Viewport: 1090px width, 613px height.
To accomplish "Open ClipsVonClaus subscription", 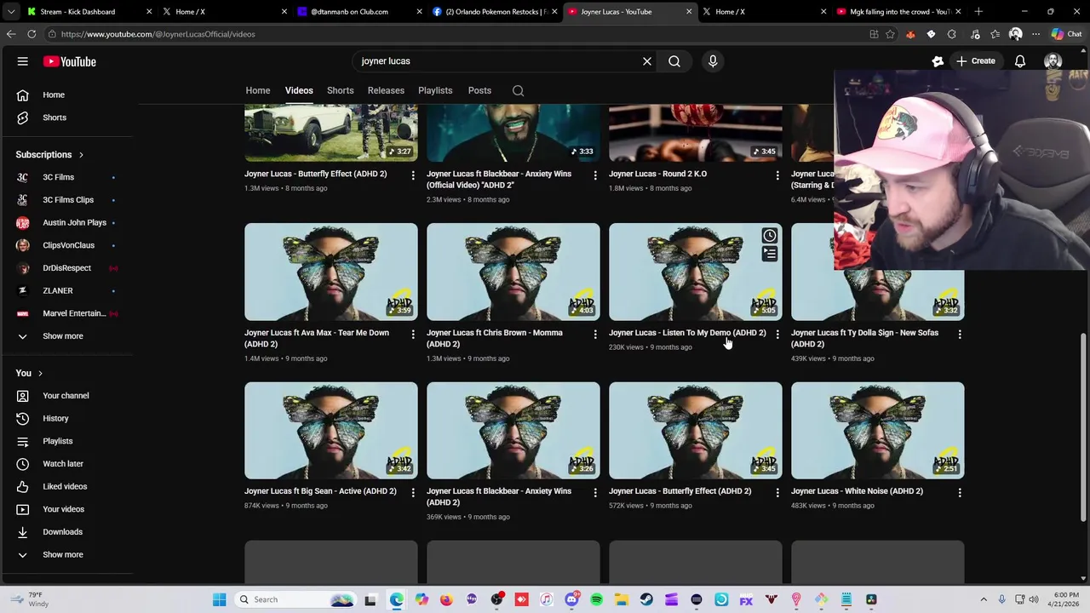I will coord(70,245).
